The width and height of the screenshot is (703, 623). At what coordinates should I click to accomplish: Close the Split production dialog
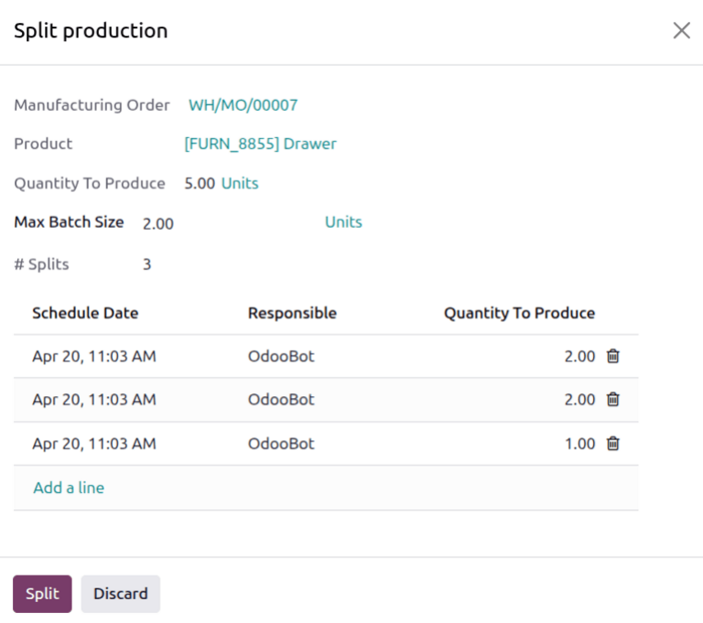click(681, 31)
